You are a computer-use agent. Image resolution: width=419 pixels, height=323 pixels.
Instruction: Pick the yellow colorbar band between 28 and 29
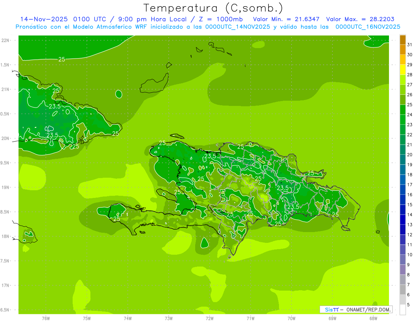(403, 70)
